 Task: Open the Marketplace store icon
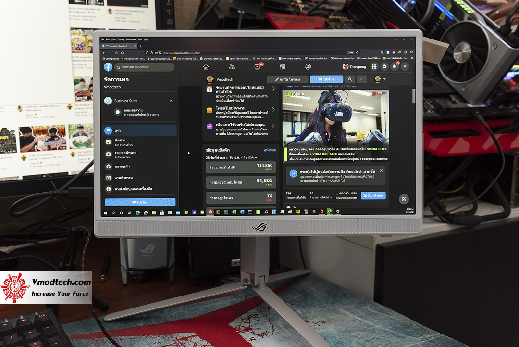[283, 67]
